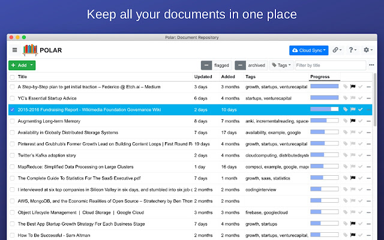Flag the Availability in Globally Distributed Storage row
Viewport: 384px width, 240px height.
(353, 132)
